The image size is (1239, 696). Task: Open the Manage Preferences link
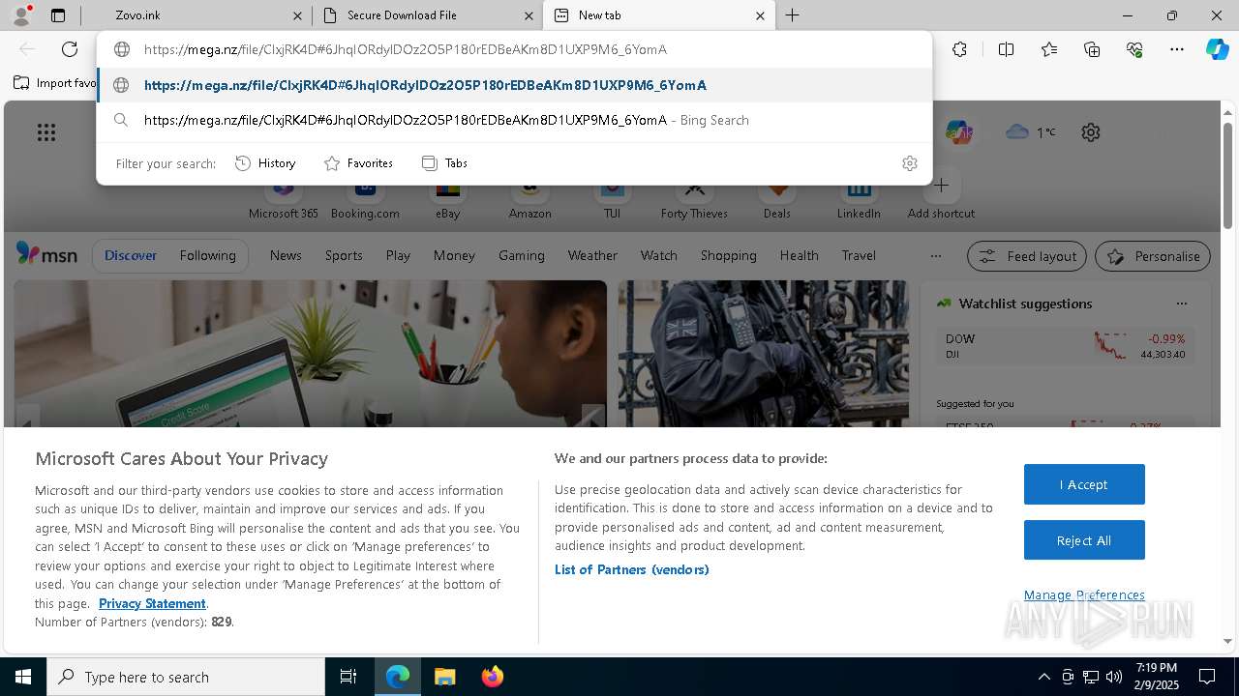pos(1084,594)
